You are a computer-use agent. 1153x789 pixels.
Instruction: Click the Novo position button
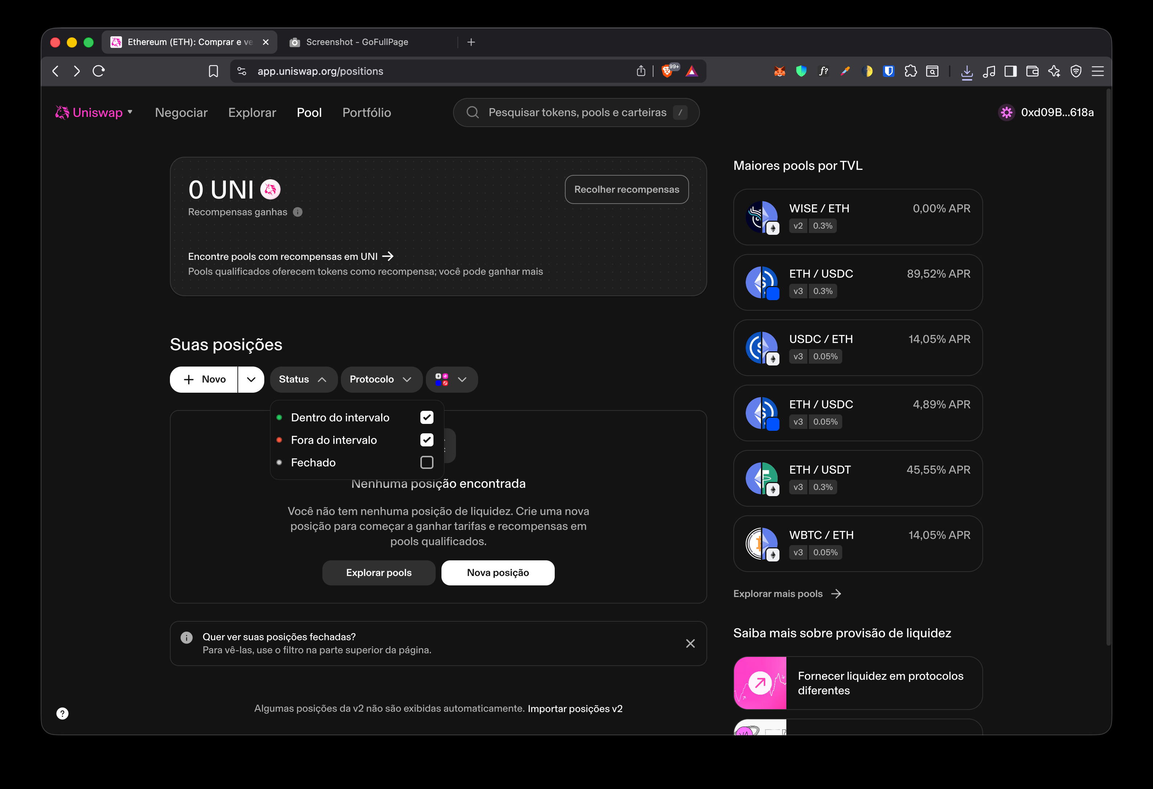pyautogui.click(x=204, y=379)
